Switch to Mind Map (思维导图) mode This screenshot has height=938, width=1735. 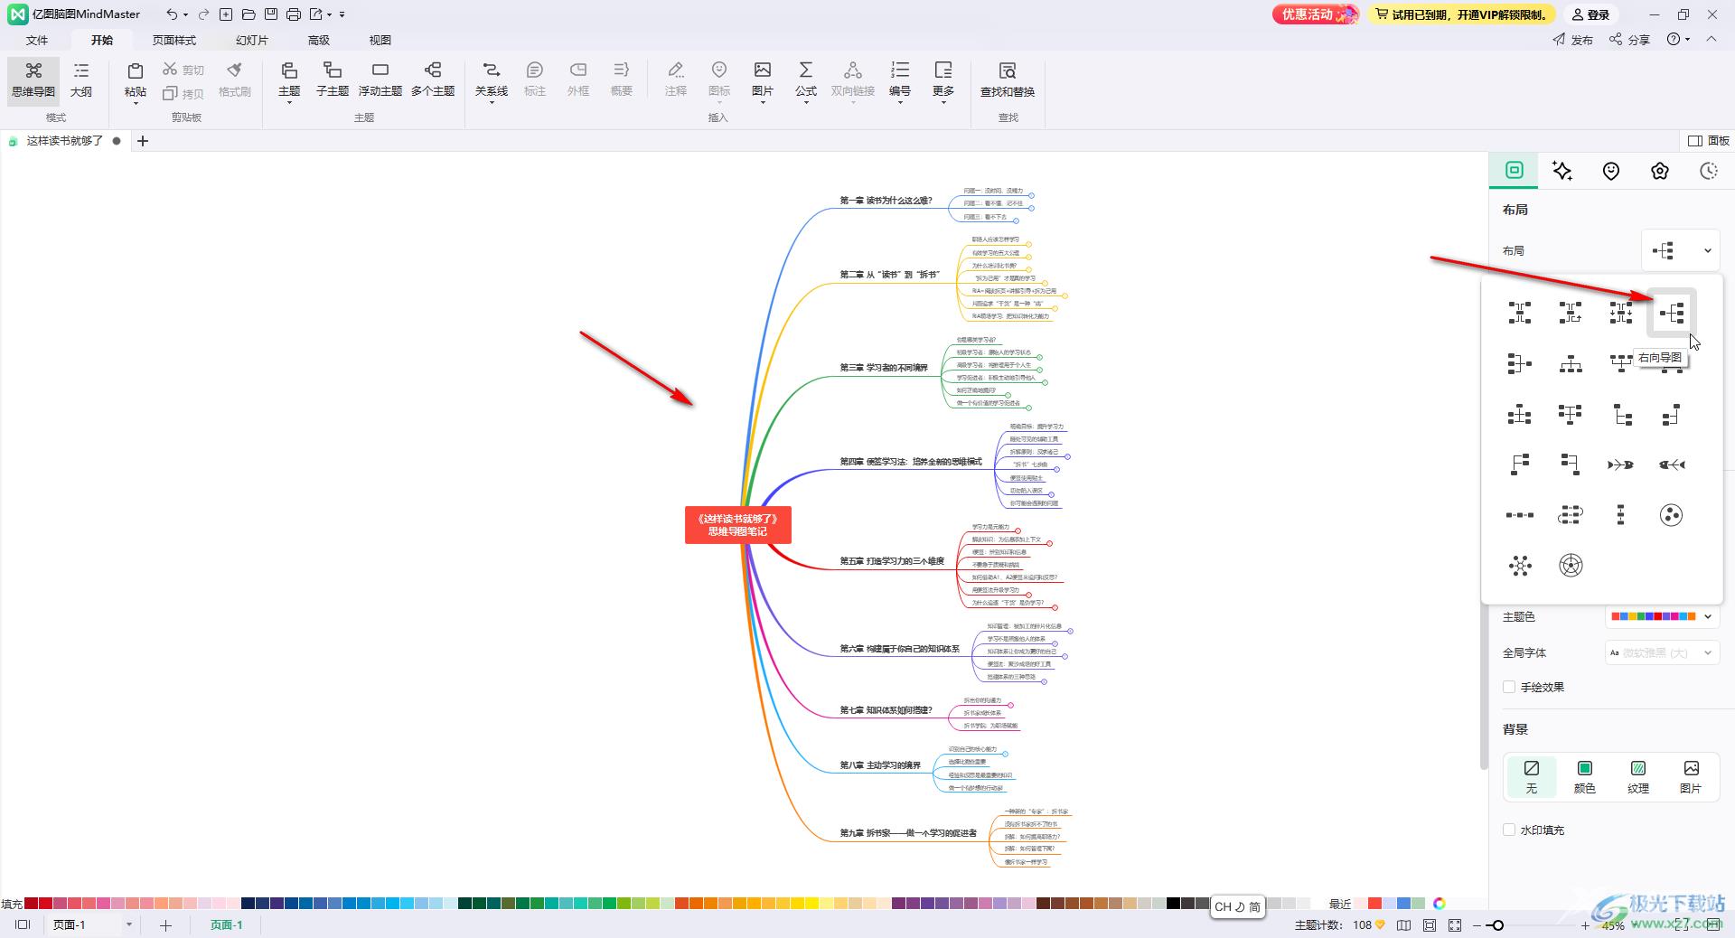click(33, 80)
